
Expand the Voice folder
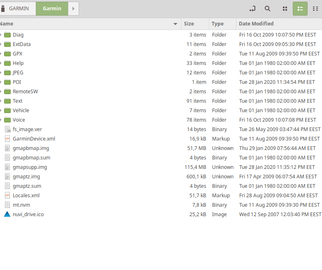1,120
